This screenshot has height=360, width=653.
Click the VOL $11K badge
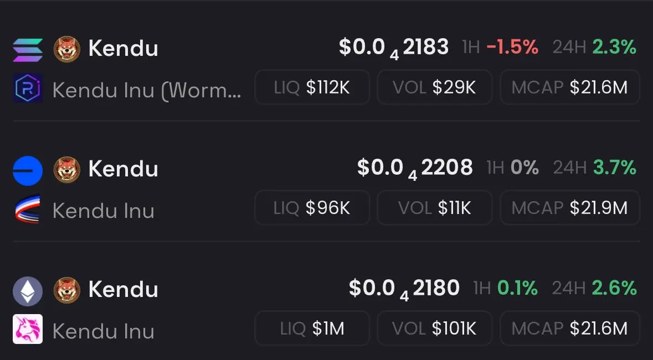tap(434, 208)
